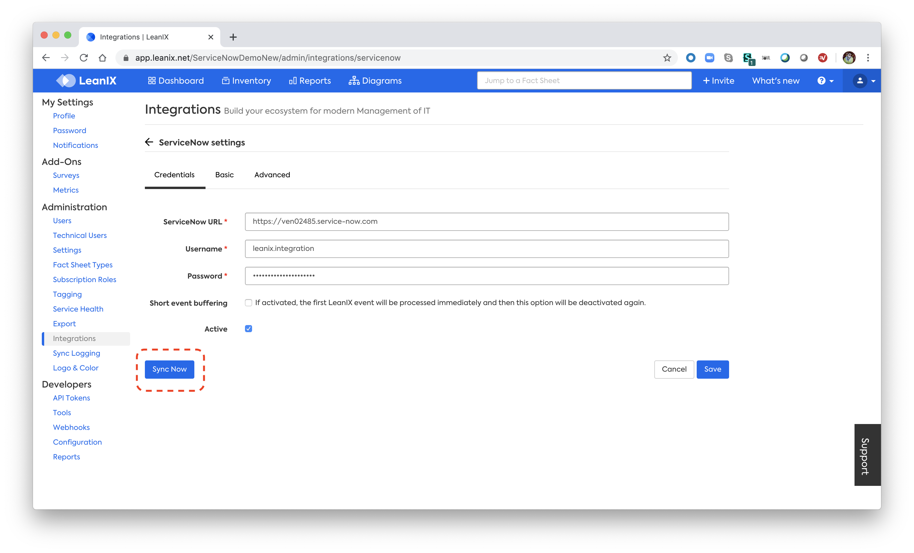Click the Cancel button
This screenshot has height=553, width=914.
pos(674,370)
